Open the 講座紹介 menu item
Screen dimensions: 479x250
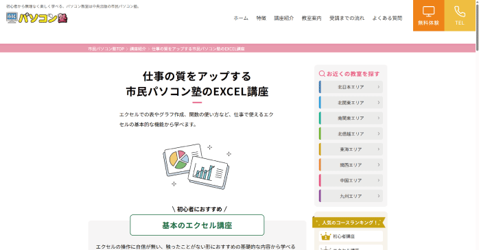[x=284, y=18]
